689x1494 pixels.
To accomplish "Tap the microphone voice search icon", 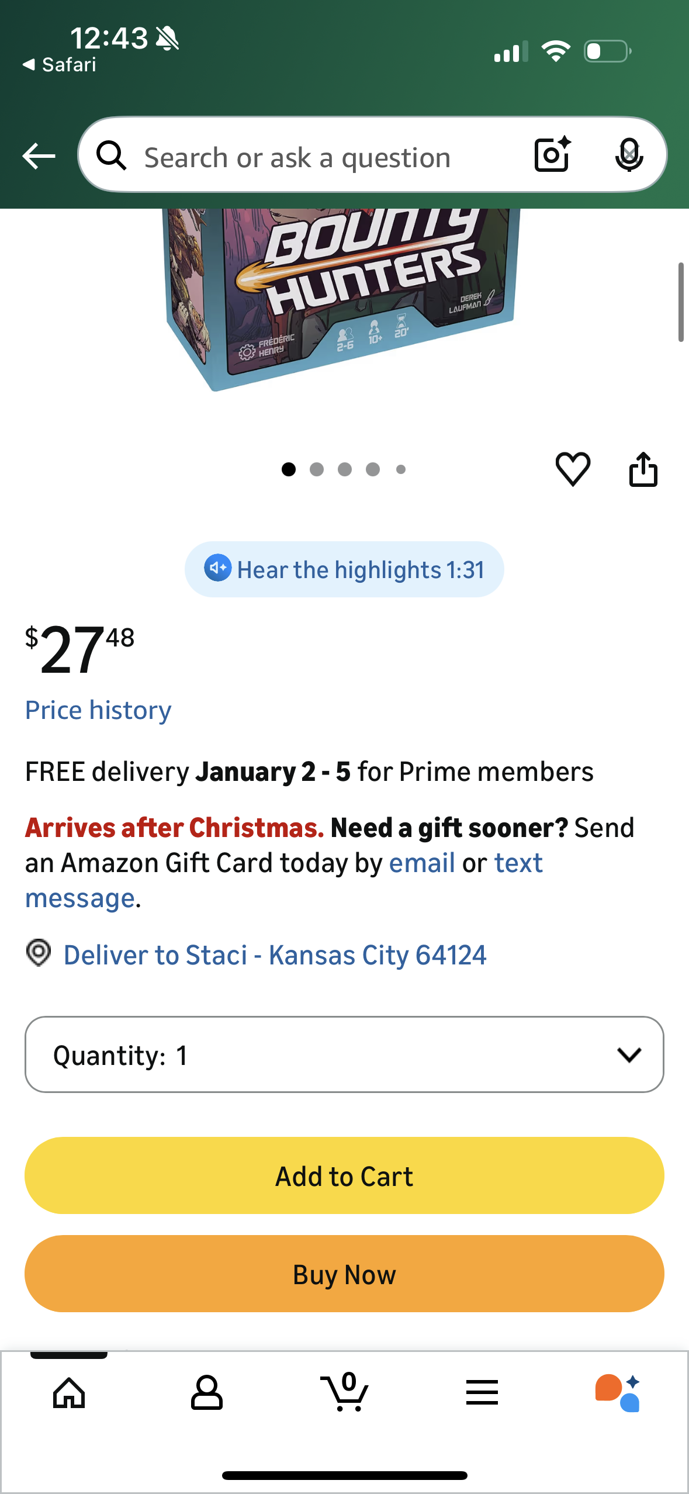I will click(629, 155).
